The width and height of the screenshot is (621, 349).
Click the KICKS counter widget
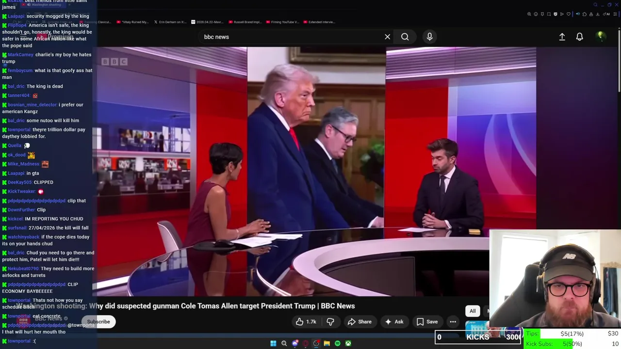click(478, 337)
